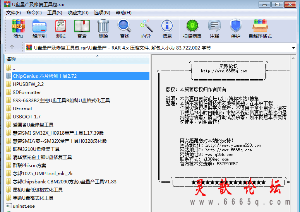
Task: Click the folder icon of SDFormatter
Action: (9, 92)
